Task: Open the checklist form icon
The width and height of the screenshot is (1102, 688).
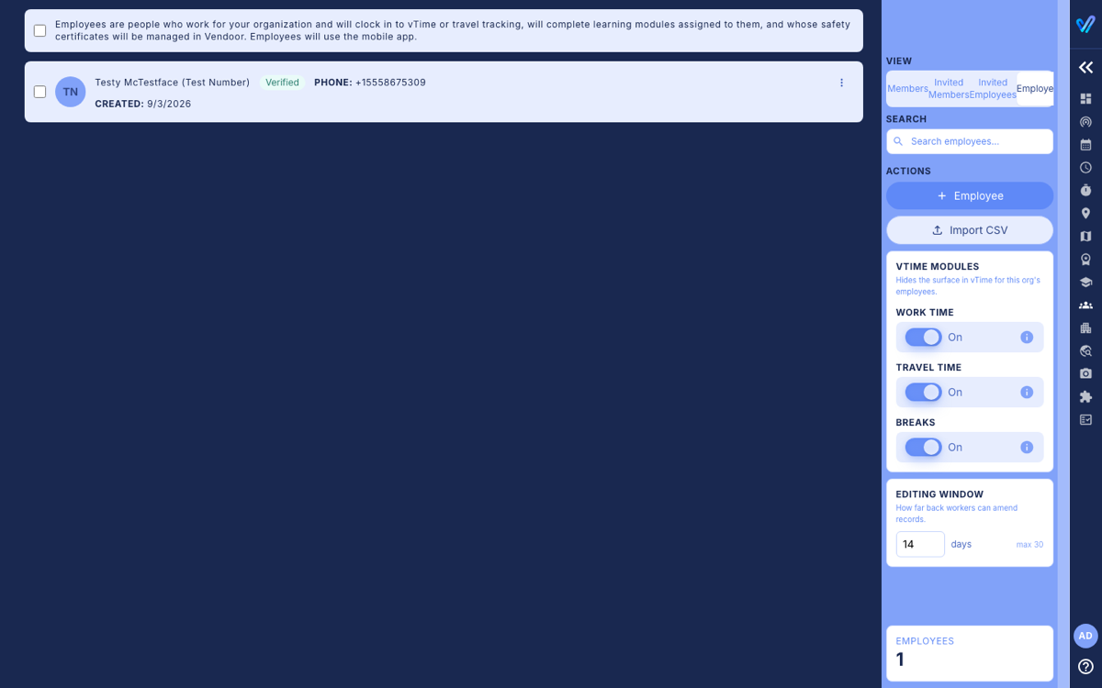Action: (x=1085, y=419)
